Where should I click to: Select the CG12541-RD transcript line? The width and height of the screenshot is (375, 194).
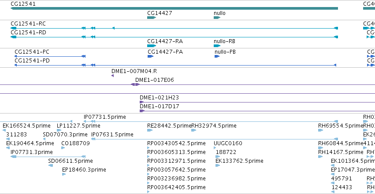coord(175,37)
